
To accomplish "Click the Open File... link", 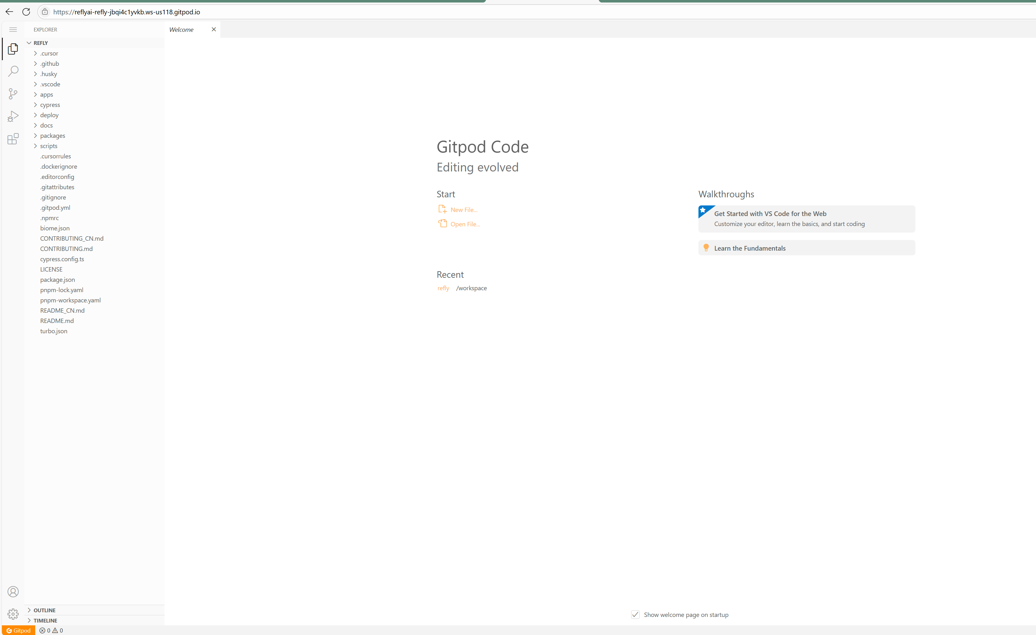I will coord(465,224).
